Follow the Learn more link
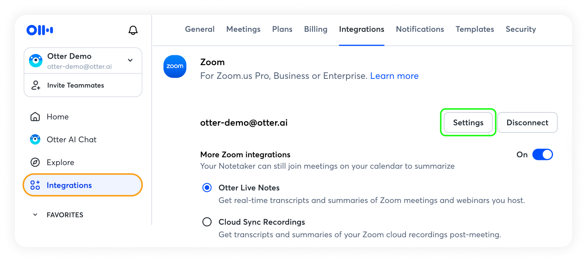 coord(394,76)
